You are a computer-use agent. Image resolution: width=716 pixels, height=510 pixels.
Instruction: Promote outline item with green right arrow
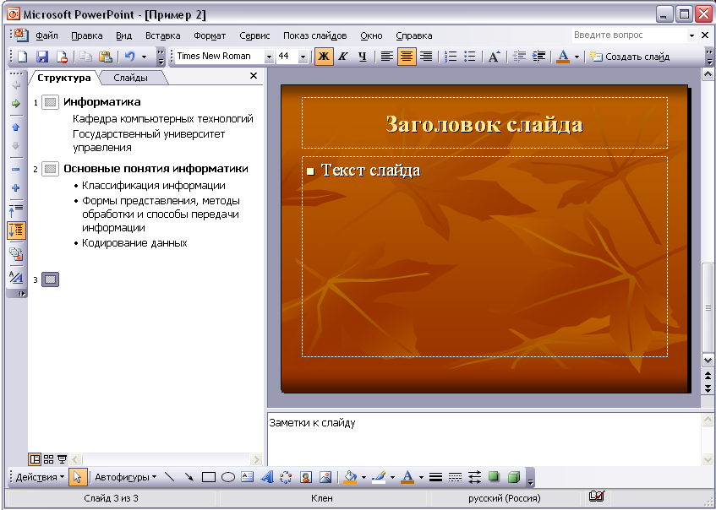click(x=16, y=104)
